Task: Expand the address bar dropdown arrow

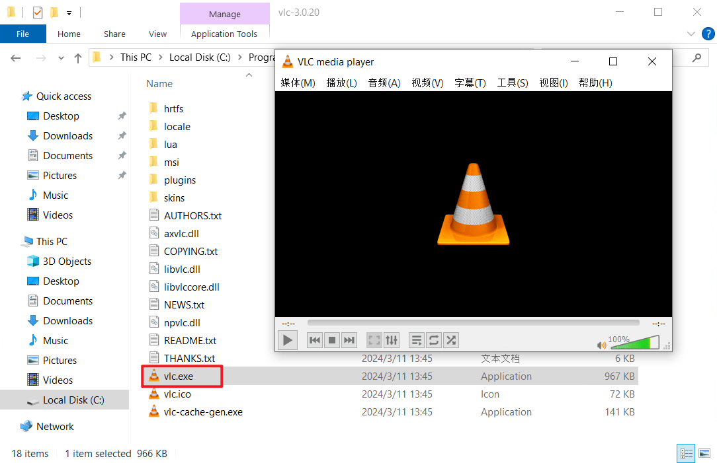Action: click(60, 57)
